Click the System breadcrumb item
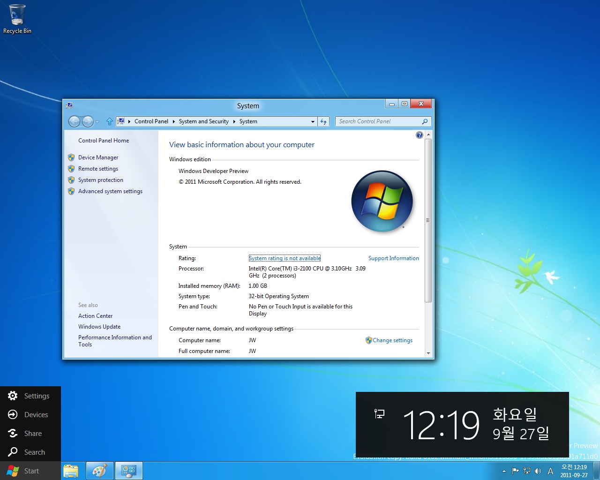 (248, 121)
